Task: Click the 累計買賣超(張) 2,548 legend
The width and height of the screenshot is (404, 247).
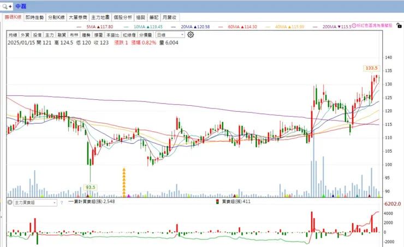Action: [92, 201]
